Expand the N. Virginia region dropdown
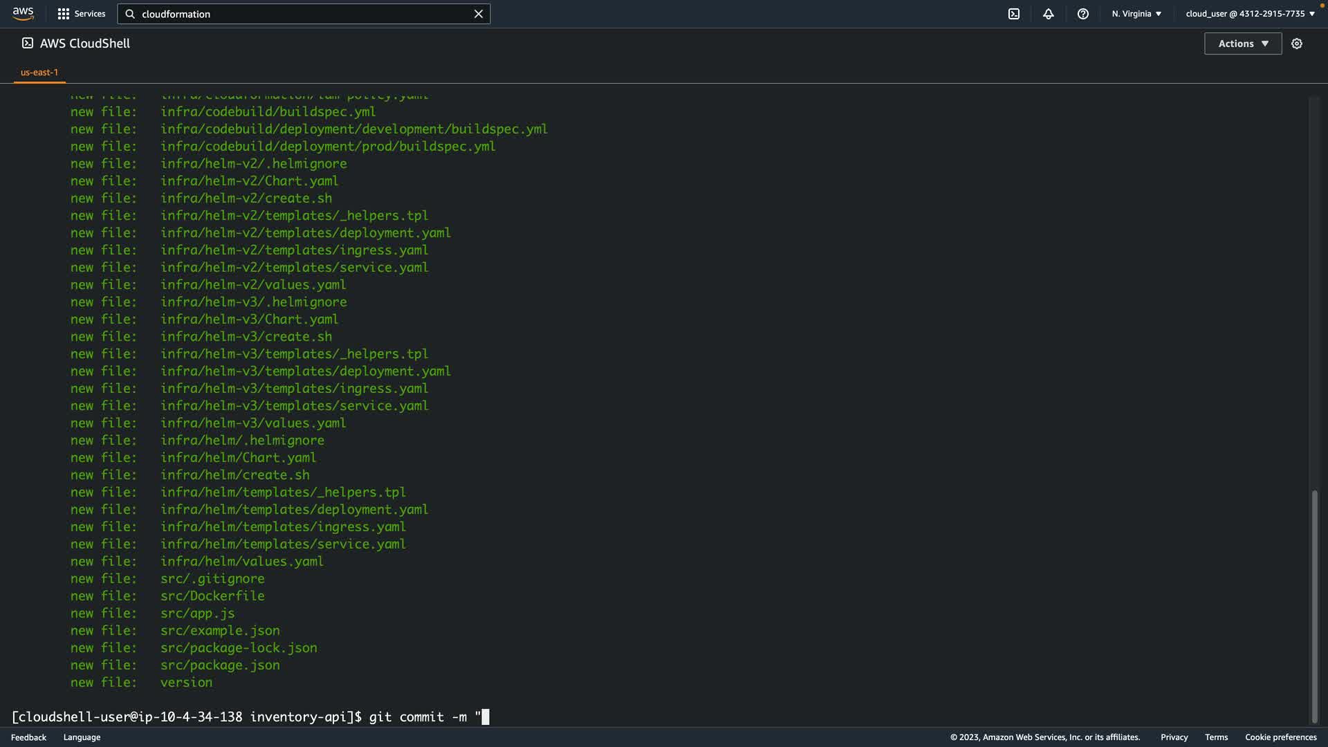The height and width of the screenshot is (747, 1328). click(1136, 14)
